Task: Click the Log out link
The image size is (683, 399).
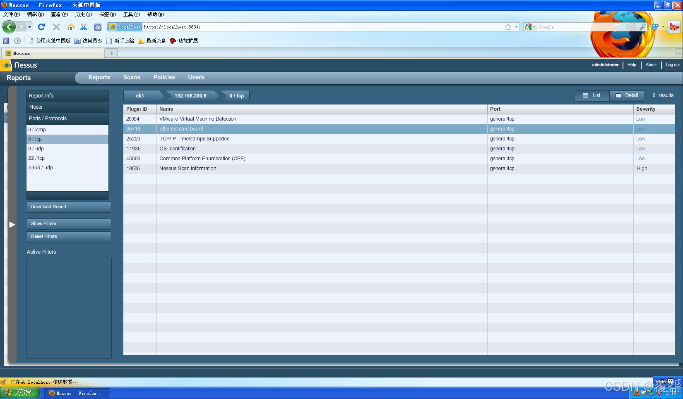Action: click(x=673, y=65)
